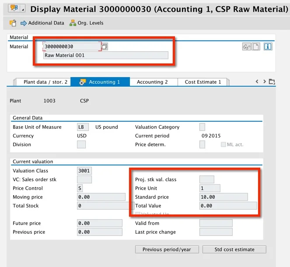The width and height of the screenshot is (290, 267).
Task: Open the tab list icon
Action: click(272, 81)
